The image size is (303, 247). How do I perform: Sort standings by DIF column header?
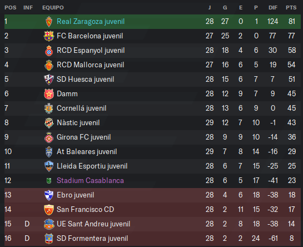pos(273,8)
